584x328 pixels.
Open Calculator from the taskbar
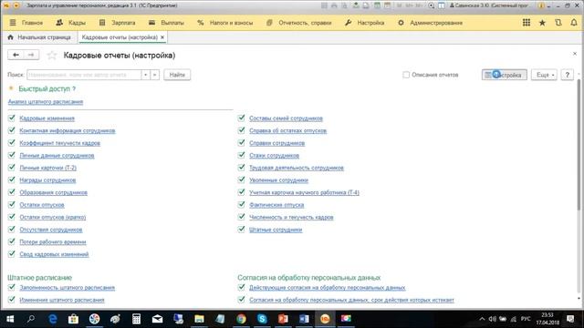click(136, 319)
